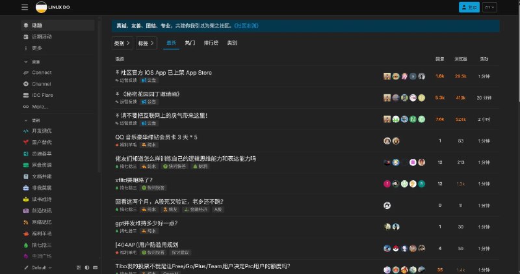Open the 话题 topics sidebar item
This screenshot has height=274, width=520.
pyautogui.click(x=58, y=25)
